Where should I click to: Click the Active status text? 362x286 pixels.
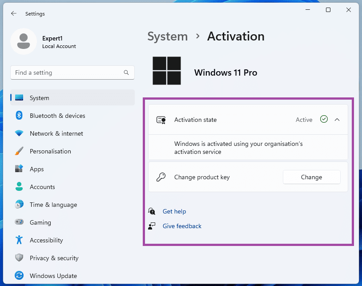point(304,120)
